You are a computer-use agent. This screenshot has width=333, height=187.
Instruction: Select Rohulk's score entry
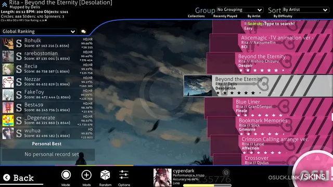tap(48, 44)
